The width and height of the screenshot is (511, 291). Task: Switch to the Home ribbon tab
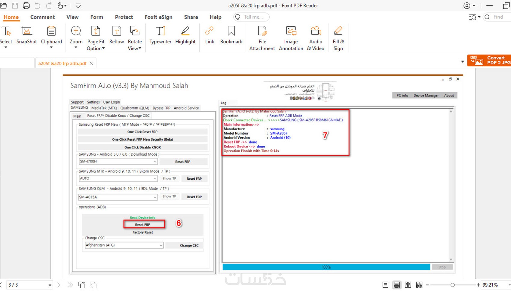pos(11,17)
